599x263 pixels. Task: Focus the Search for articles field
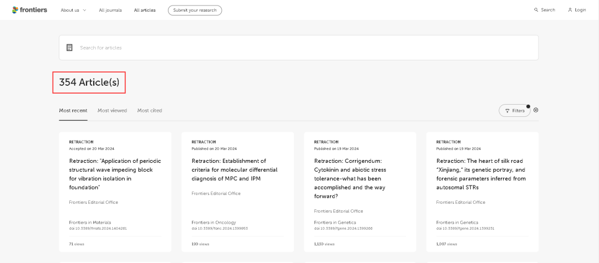[299, 48]
